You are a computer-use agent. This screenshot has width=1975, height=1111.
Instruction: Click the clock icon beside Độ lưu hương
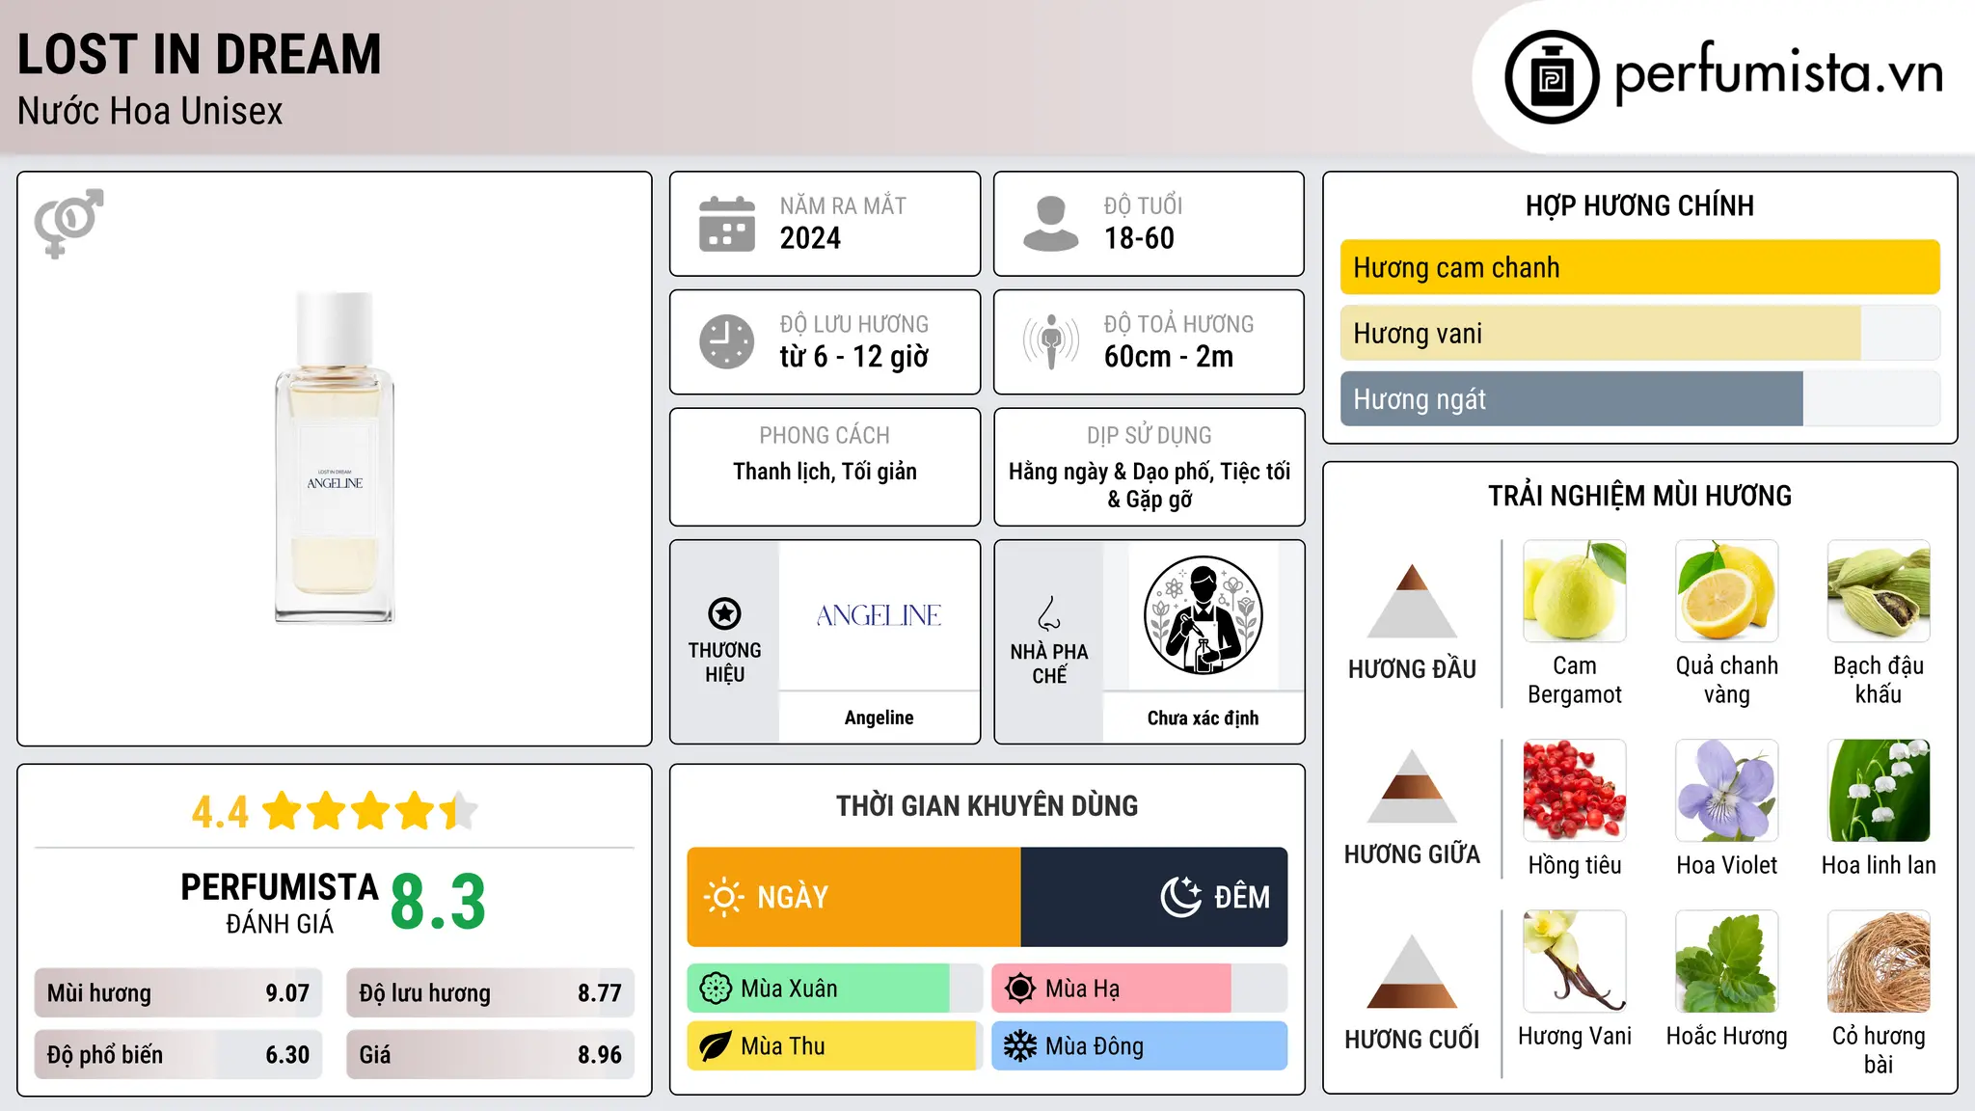[727, 341]
